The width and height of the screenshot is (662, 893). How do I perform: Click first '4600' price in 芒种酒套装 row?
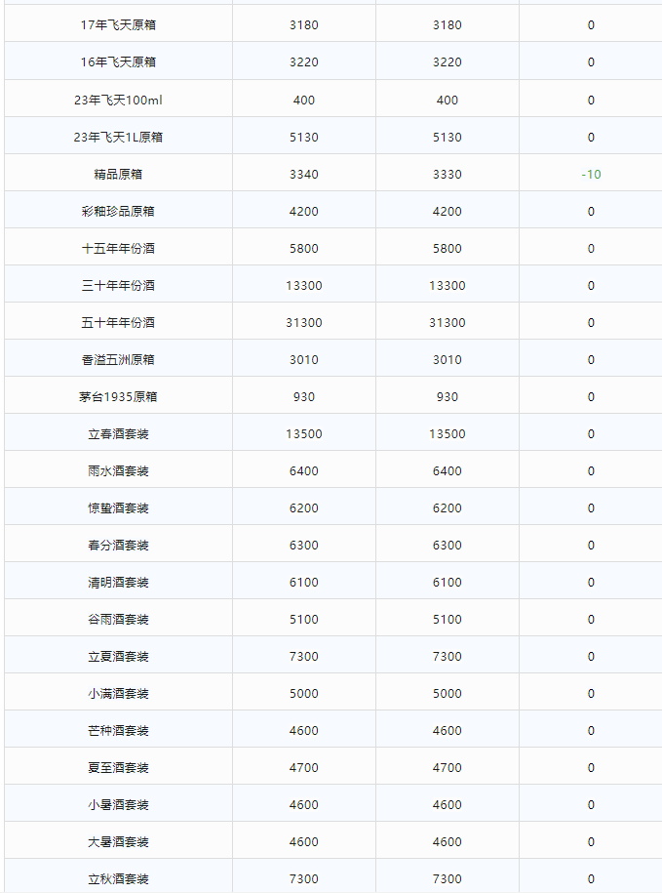click(x=304, y=731)
